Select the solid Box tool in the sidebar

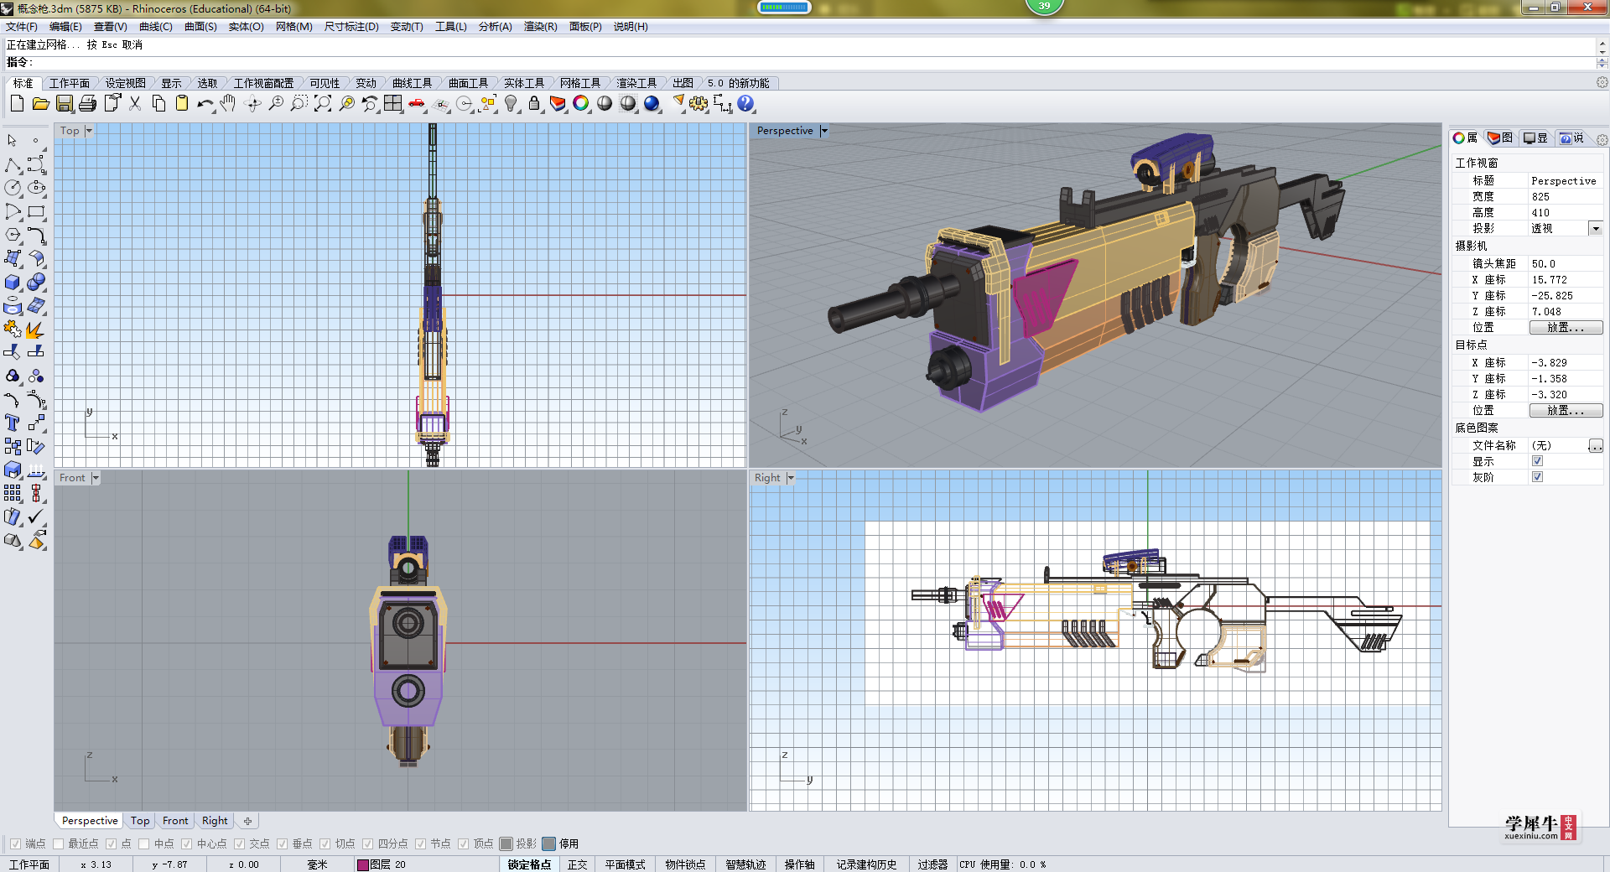click(13, 282)
